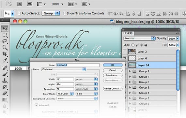Click the Distribute Top Edges icon
This screenshot has height=118, width=186.
tap(147, 14)
